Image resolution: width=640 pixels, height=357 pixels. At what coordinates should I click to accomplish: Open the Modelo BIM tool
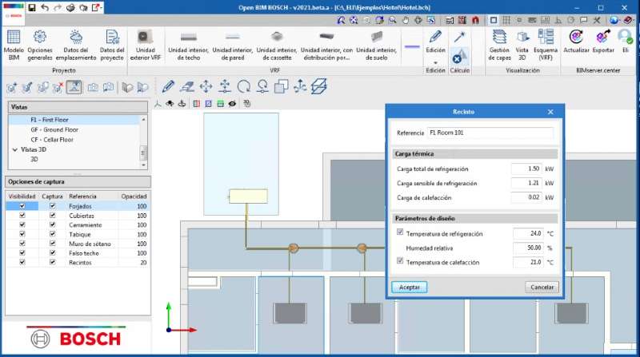pyautogui.click(x=14, y=46)
